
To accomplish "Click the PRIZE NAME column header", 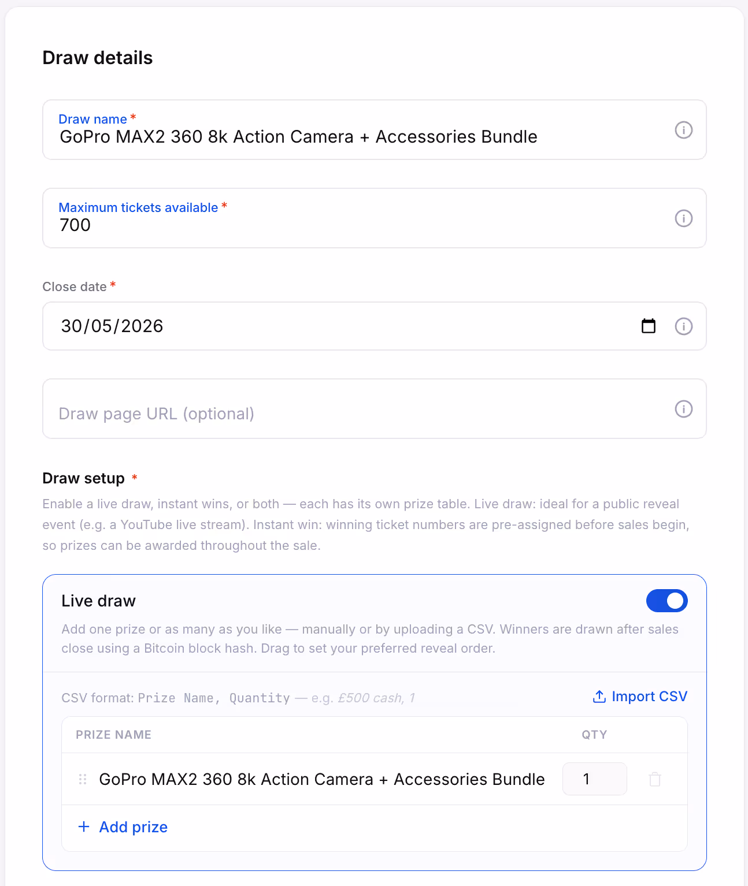I will [x=114, y=735].
